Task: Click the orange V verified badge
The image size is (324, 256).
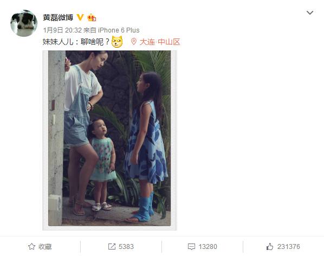Action: [x=80, y=17]
